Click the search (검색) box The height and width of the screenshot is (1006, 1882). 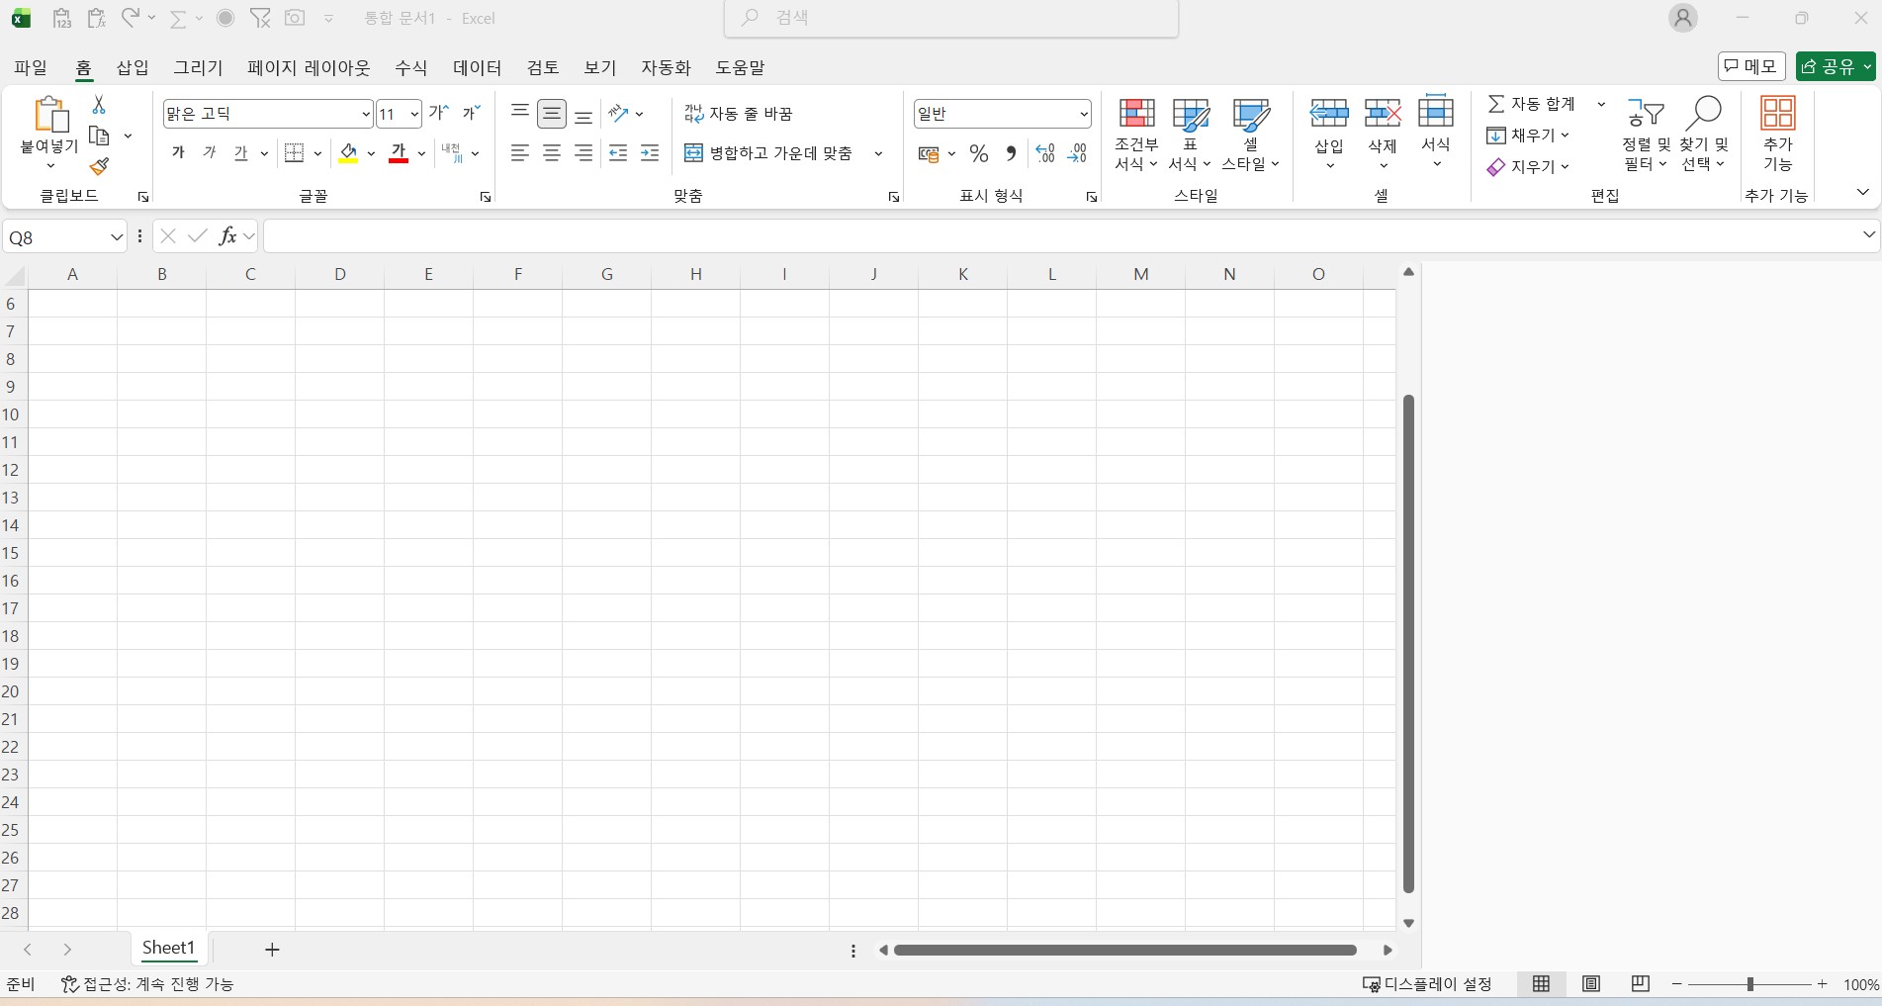pos(951,18)
